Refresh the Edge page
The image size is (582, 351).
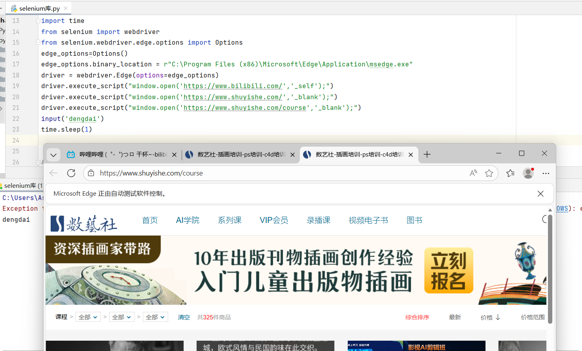(71, 173)
